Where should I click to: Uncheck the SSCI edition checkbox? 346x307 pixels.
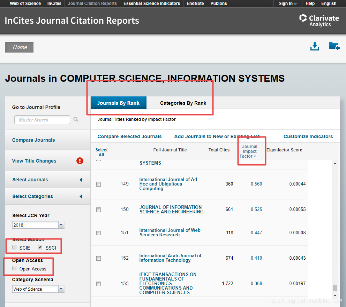40,247
